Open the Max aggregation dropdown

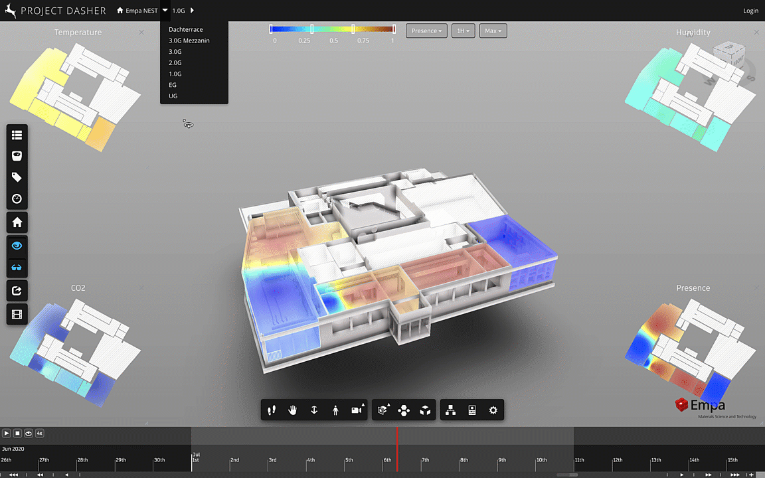tap(493, 31)
